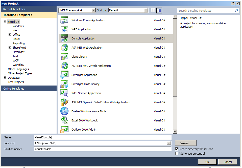Enable Add to source control checkbox
Screen dimensions: 242x168
(x=177, y=154)
